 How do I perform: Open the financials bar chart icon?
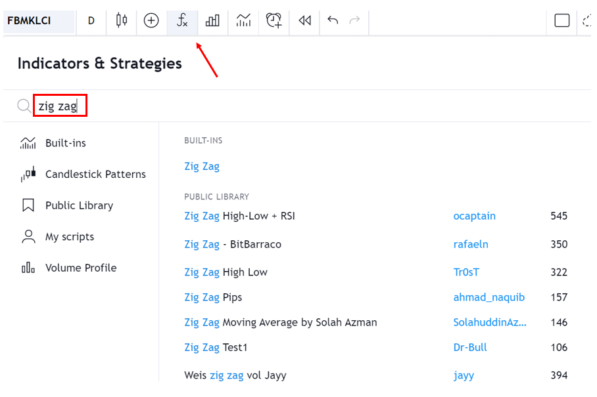pos(212,20)
